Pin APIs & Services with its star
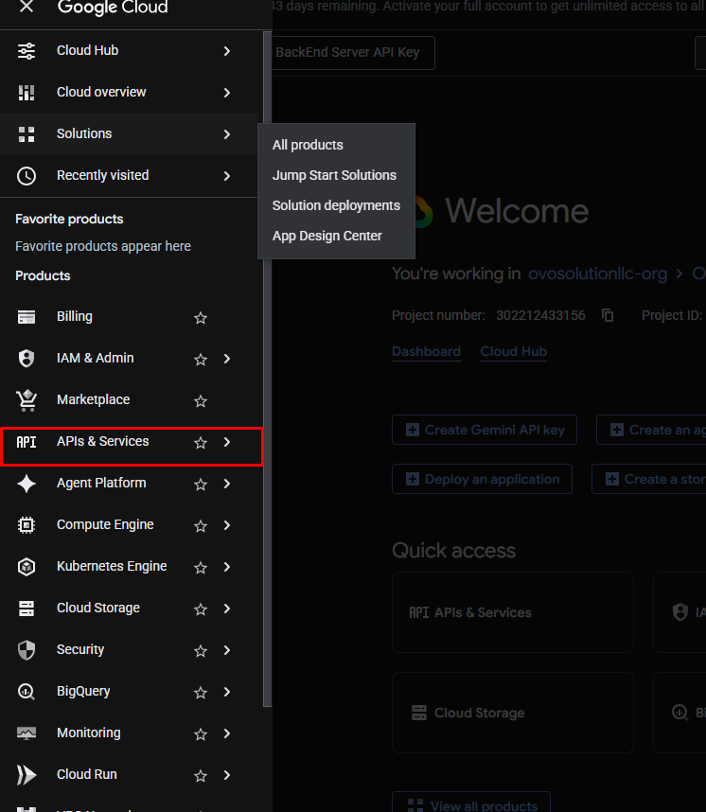Screen dimensions: 706x812 coord(201,442)
